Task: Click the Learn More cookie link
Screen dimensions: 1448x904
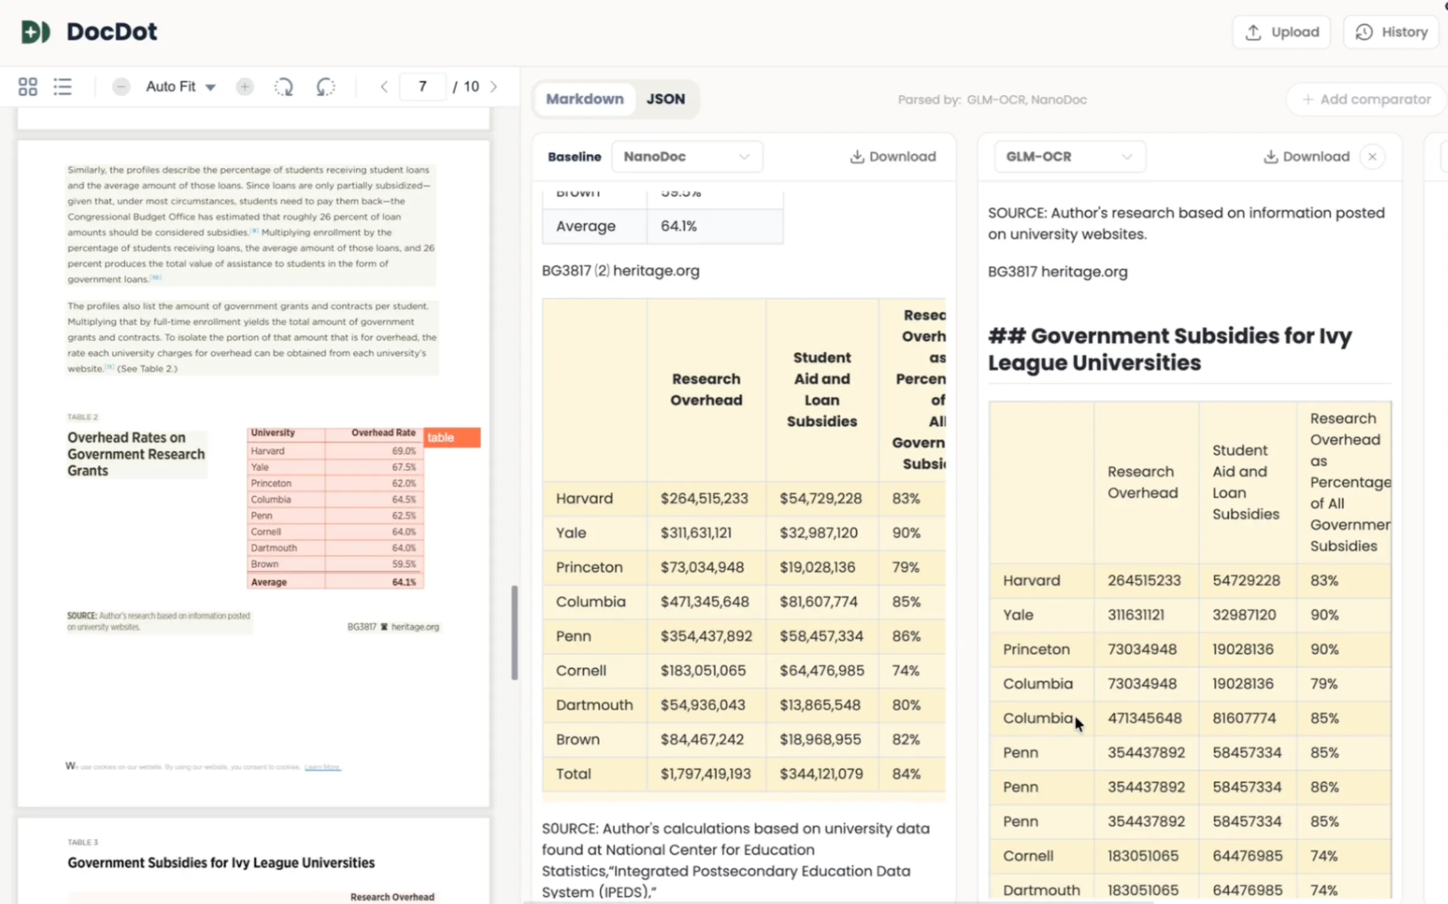Action: [322, 767]
